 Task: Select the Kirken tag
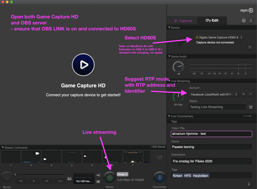(x=178, y=176)
